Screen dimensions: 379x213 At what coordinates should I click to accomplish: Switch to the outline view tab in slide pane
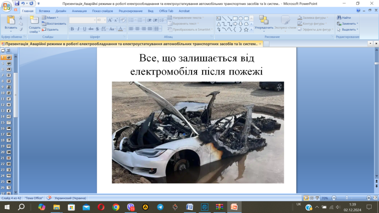click(9, 50)
